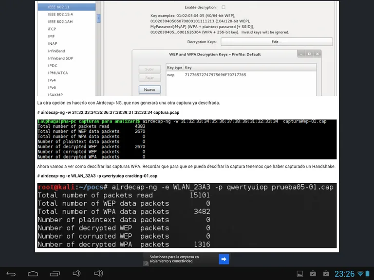374x280 pixels.
Task: Click the dialog title 'WEP and WPA Decryption Keys'
Action: [215, 54]
